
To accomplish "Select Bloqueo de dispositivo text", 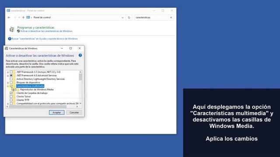I will [x=28, y=82].
